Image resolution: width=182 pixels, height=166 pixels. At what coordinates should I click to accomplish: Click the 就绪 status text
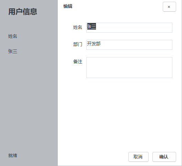[x=13, y=155]
